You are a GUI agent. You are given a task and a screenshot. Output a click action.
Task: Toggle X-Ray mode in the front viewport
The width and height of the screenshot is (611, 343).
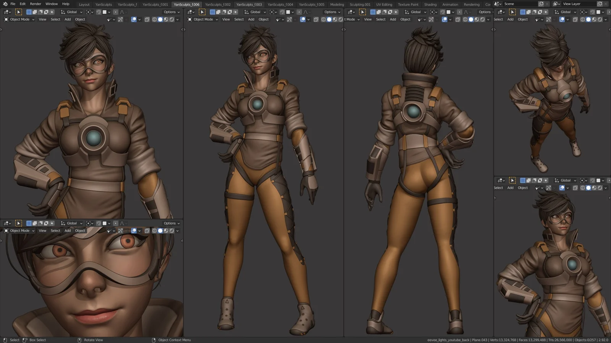[x=316, y=19]
